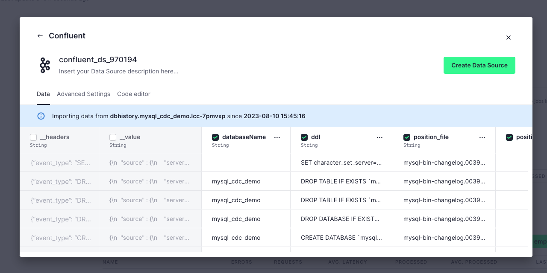Open ddl column three-dot menu
547x273 pixels.
pos(379,137)
